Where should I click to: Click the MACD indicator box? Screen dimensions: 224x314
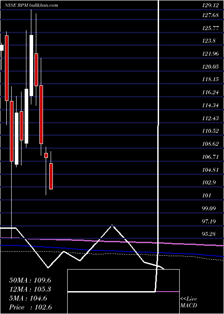[123, 292]
